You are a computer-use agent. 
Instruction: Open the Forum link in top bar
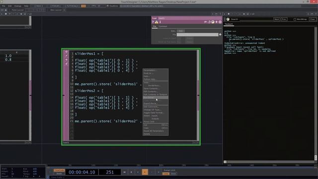pyautogui.click(x=55, y=6)
